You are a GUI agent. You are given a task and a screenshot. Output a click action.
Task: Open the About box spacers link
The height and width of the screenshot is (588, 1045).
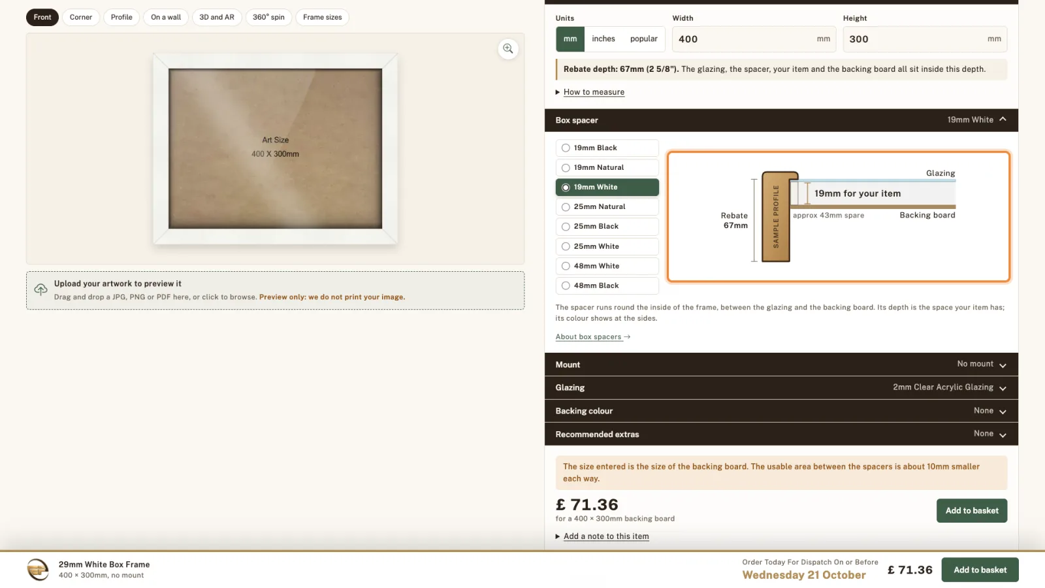click(x=592, y=337)
